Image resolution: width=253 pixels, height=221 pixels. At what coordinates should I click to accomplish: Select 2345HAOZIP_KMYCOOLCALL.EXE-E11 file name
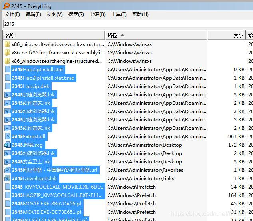57,195
